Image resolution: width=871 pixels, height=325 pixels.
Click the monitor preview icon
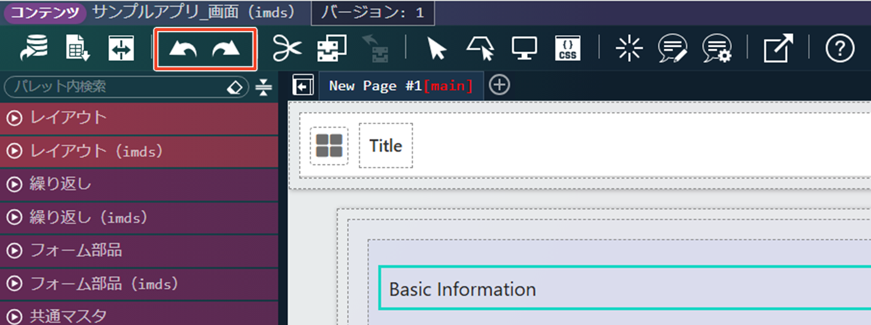point(524,49)
